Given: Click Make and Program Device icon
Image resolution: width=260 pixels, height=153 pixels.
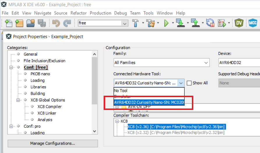Looking at the screenshot, I should [181, 23].
